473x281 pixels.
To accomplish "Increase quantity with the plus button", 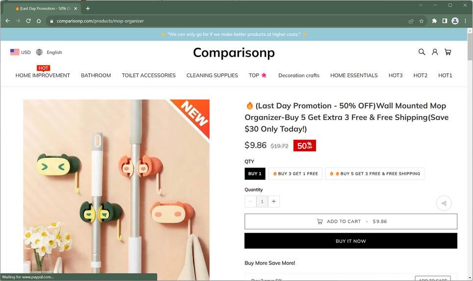I will (x=274, y=201).
